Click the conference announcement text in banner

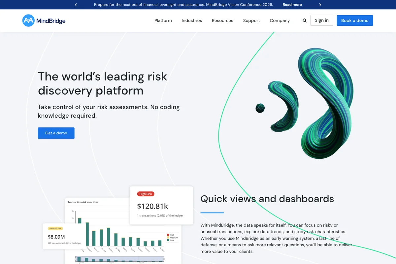[x=183, y=5]
